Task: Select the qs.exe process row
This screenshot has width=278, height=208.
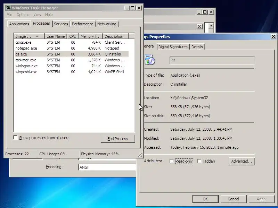Action: pos(72,54)
